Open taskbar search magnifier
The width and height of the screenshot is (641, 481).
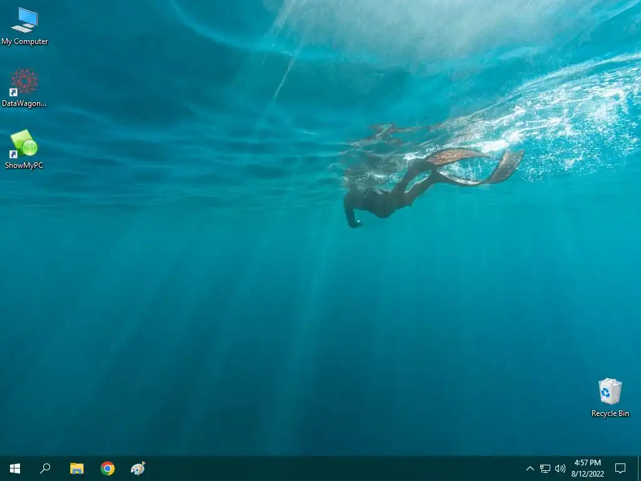[x=45, y=468]
